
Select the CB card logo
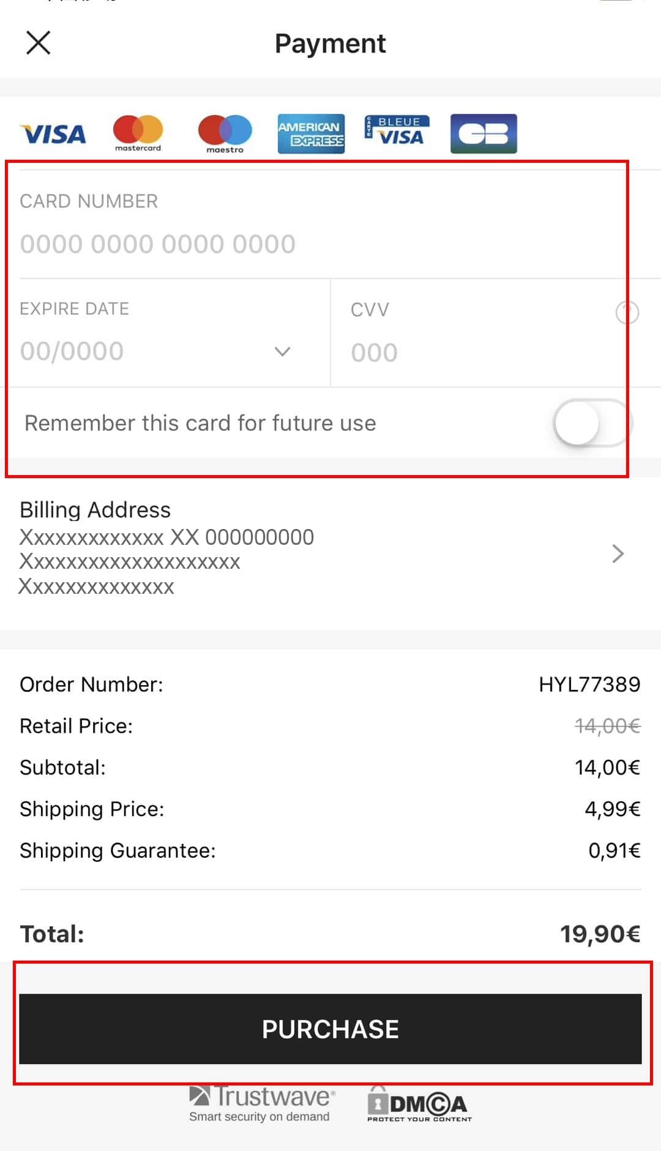[484, 133]
